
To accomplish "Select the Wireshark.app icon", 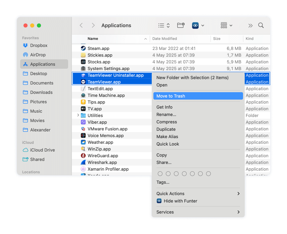I will point(83,162).
